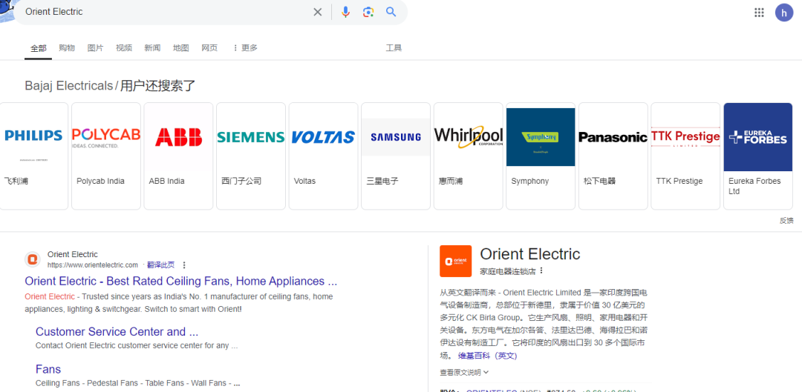
Task: Switch to the 新闻 tab
Action: point(152,48)
